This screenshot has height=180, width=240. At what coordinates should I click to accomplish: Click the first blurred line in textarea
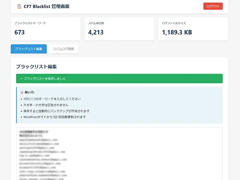pyautogui.click(x=34, y=132)
